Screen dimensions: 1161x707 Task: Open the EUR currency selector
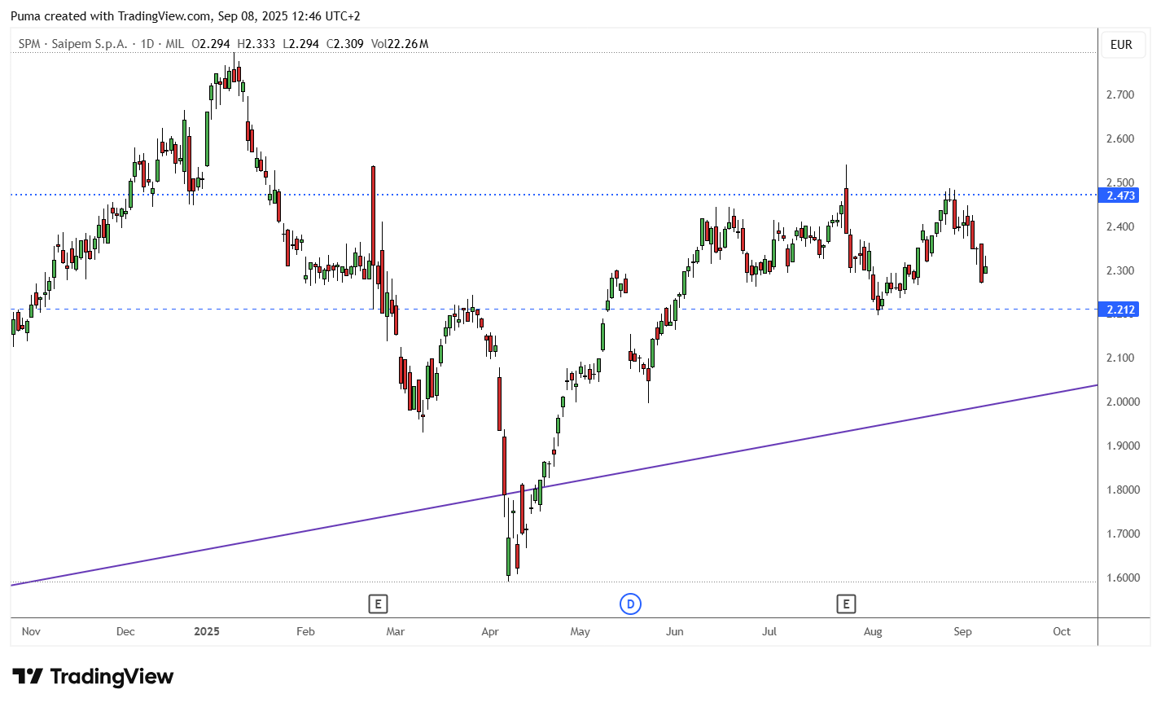(x=1121, y=45)
